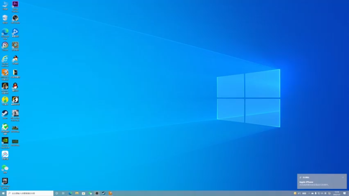Open Steam from the taskbar
This screenshot has height=196, width=349.
coord(103,193)
